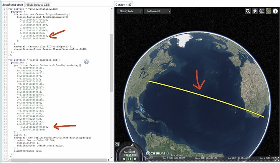Click the horizontal scroll-left arrow in editor

point(9,160)
